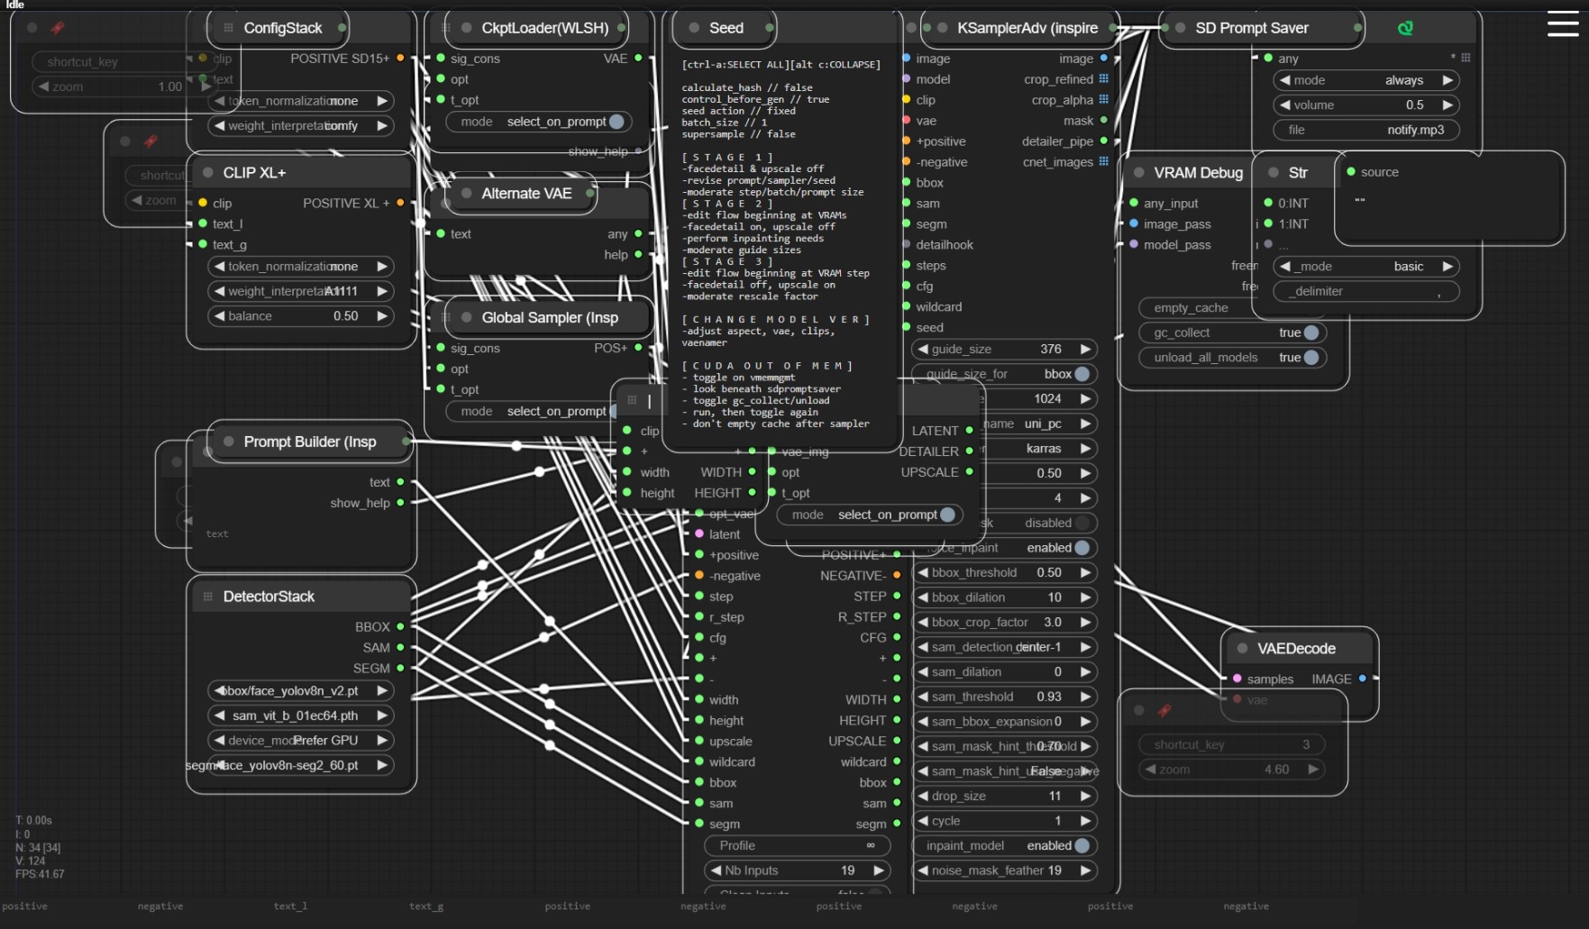Select the KSamplerAdv node title bar
Screen dimensions: 1589x929
(1027, 28)
